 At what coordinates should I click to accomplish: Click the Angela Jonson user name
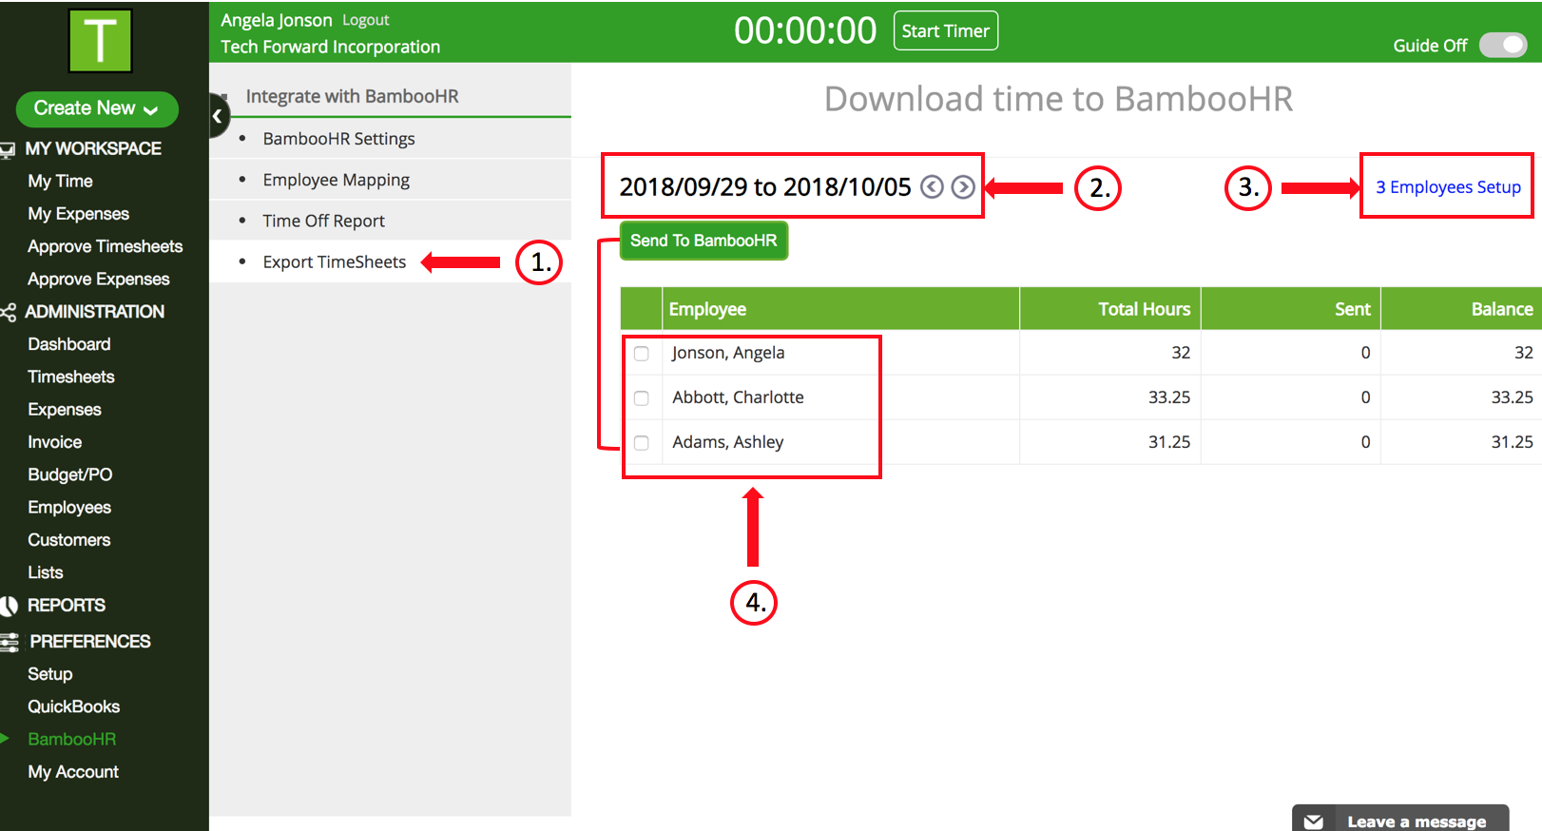tap(277, 20)
